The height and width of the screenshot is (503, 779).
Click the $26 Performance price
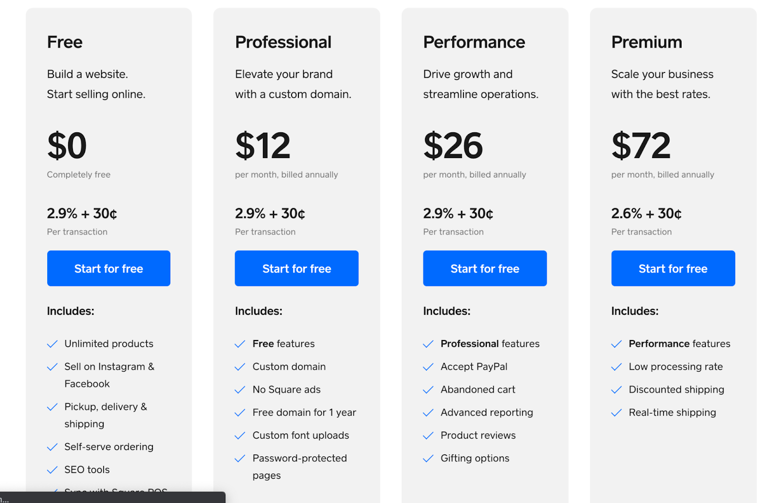(x=453, y=145)
